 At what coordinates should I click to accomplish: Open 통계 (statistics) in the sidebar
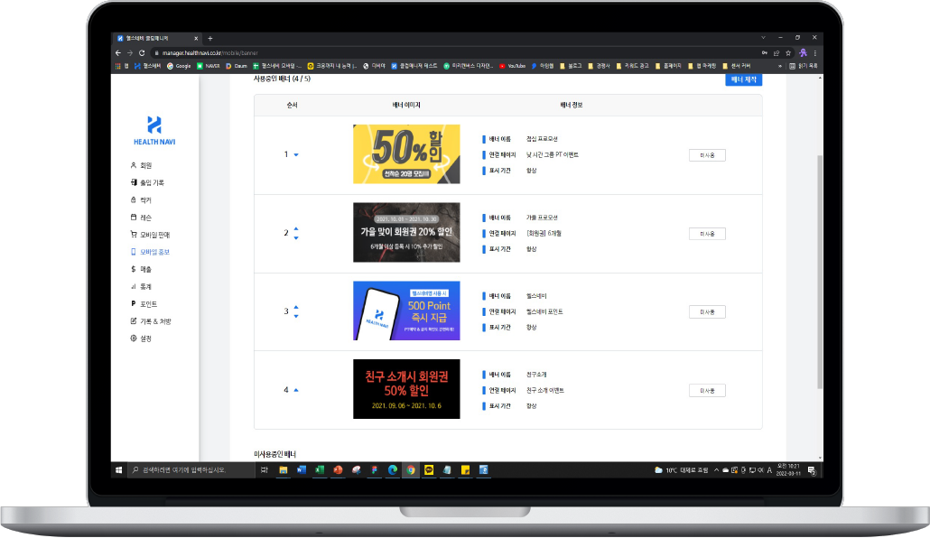[141, 286]
